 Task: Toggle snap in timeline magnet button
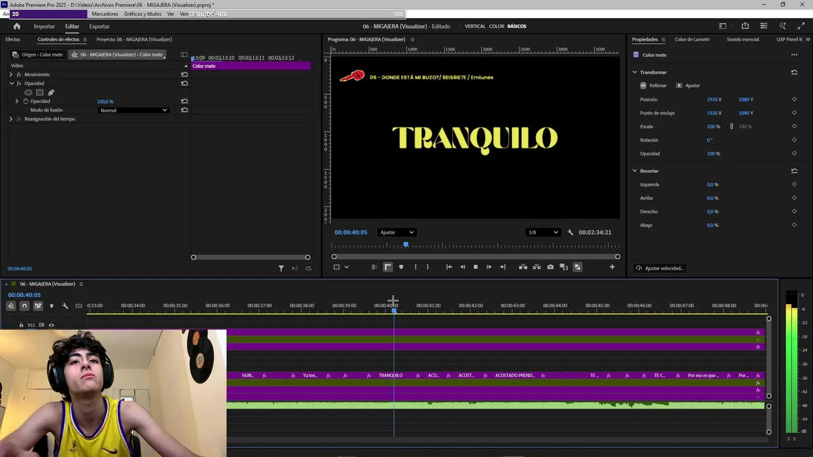(24, 306)
